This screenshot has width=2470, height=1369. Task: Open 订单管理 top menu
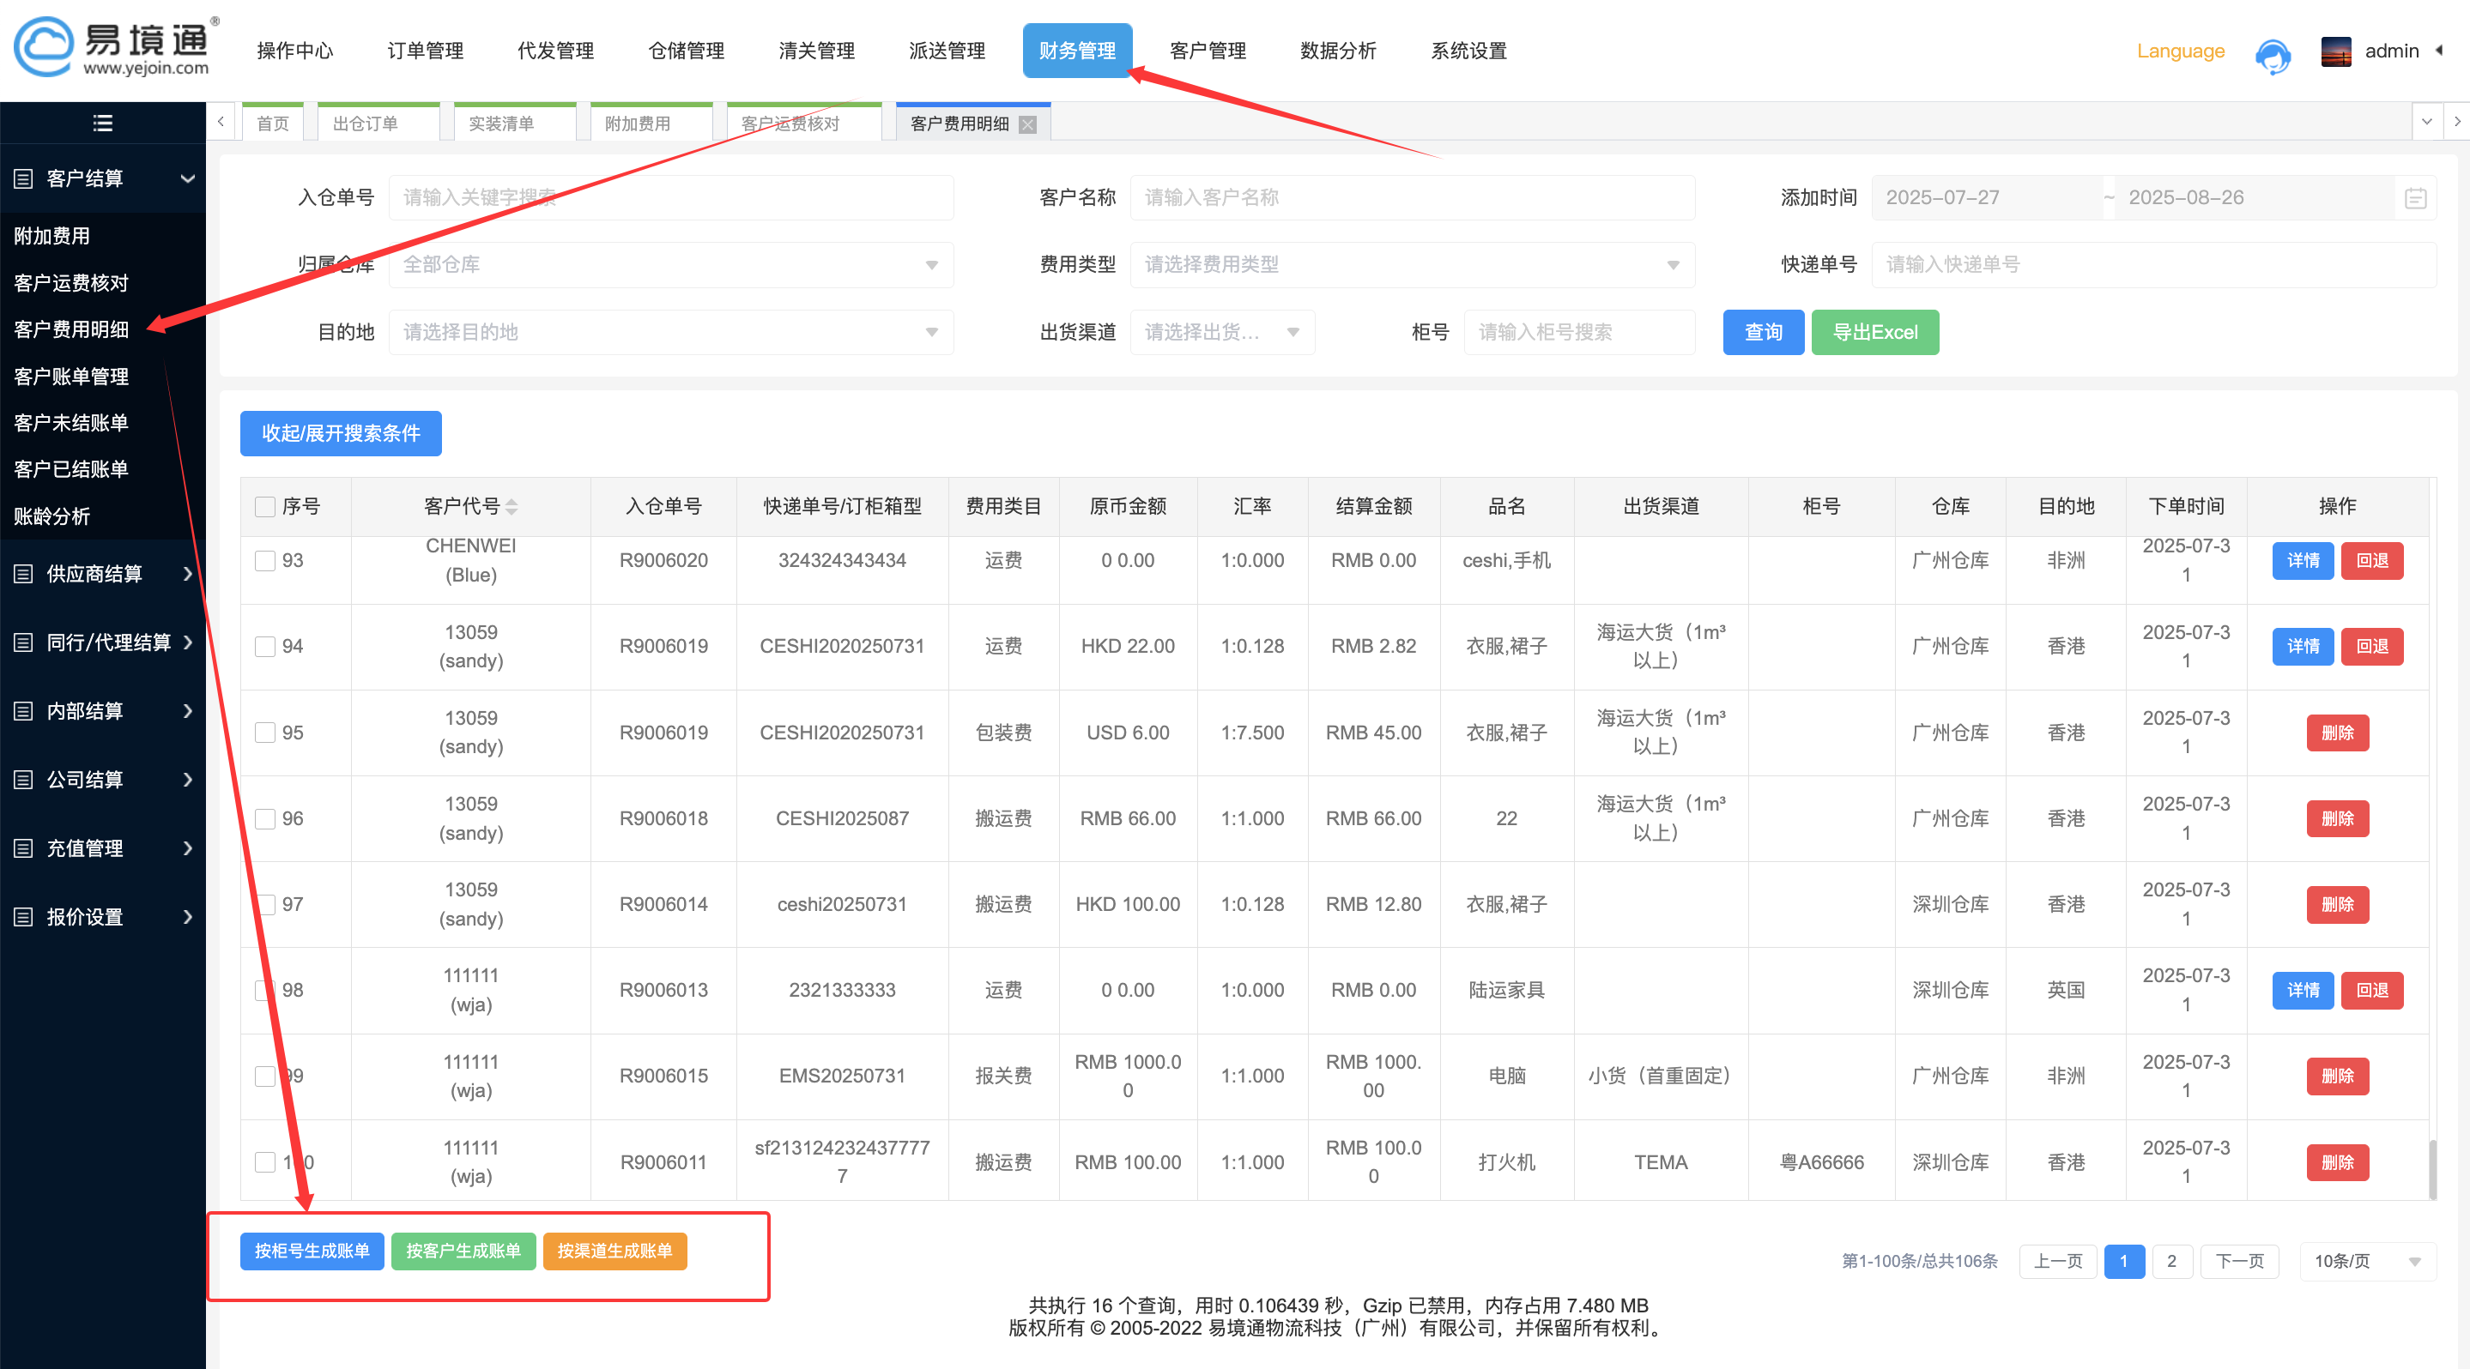pyautogui.click(x=425, y=51)
